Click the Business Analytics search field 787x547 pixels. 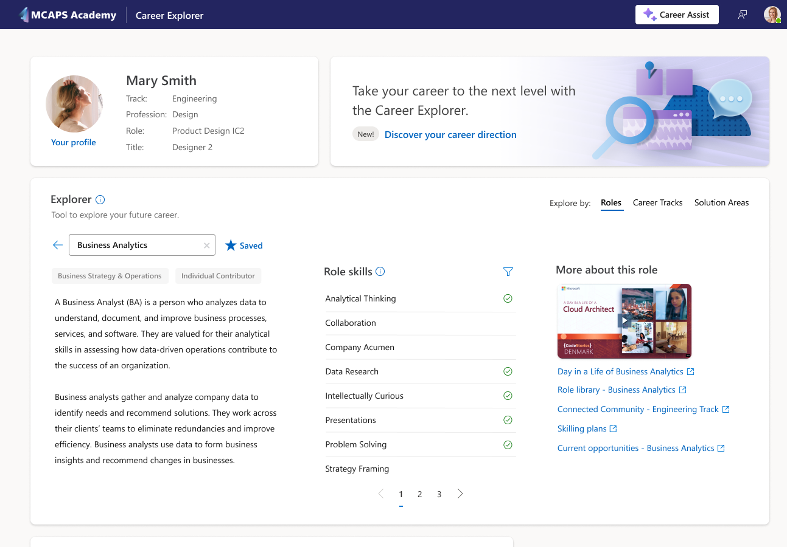pyautogui.click(x=142, y=245)
